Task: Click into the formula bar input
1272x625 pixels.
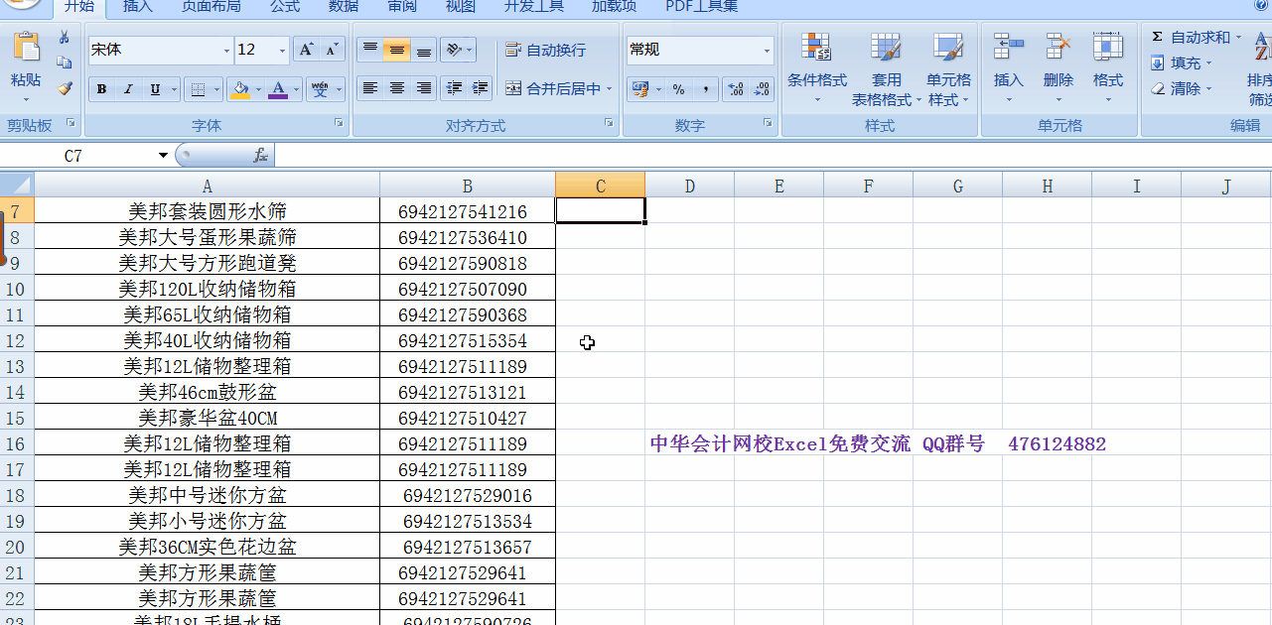Action: tap(773, 156)
